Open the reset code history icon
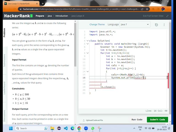Screen dimensions: 176x132 [x=156, y=25]
